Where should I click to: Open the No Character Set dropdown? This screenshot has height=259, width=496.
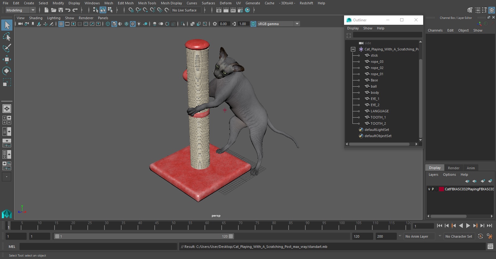459,236
